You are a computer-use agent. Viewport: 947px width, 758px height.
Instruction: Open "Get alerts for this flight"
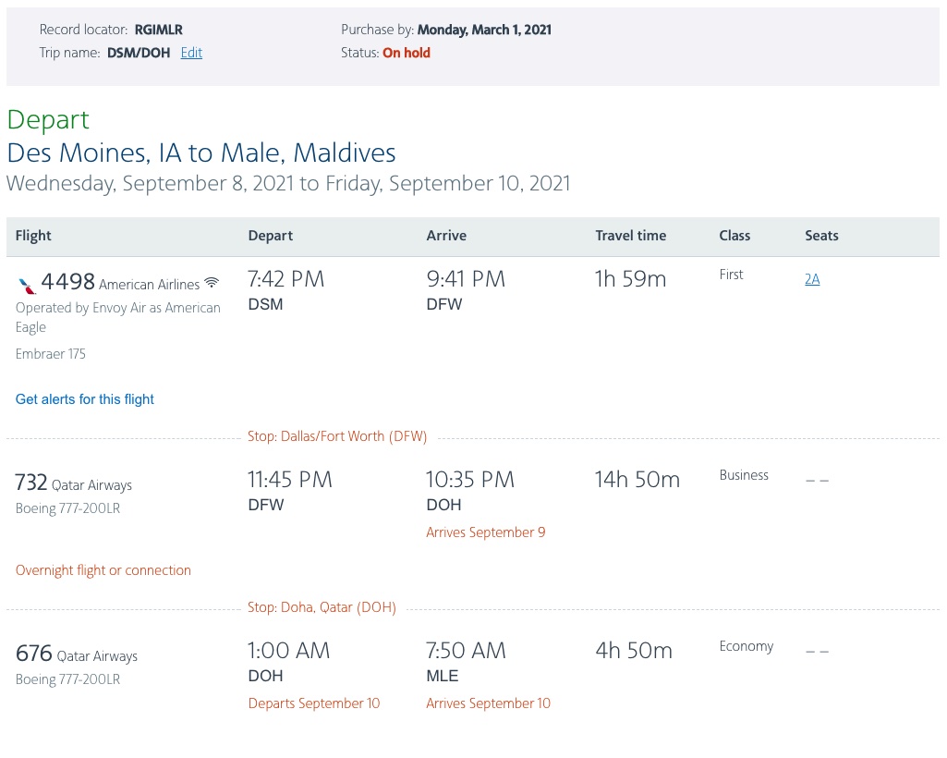click(84, 399)
